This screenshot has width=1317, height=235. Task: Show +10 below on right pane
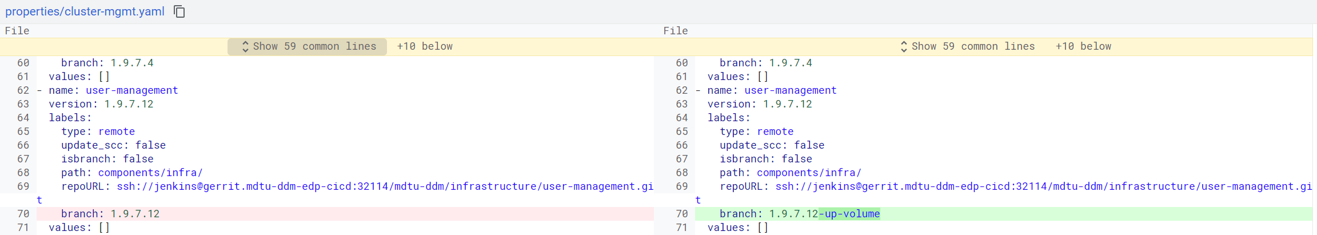[x=1083, y=46]
